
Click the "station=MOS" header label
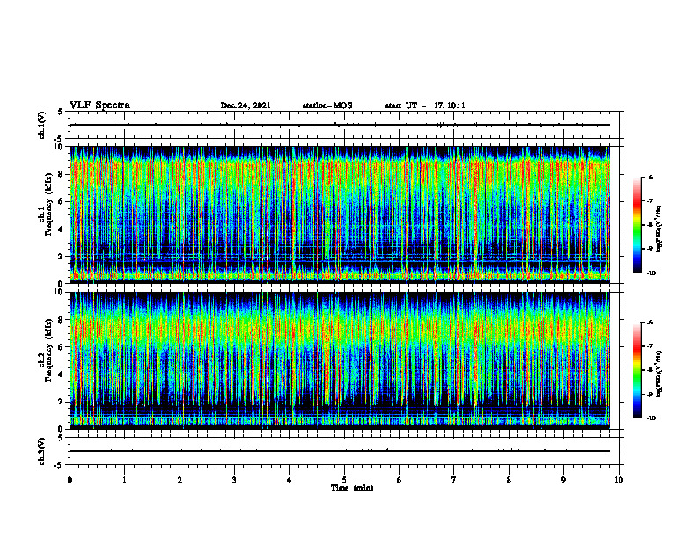click(x=327, y=105)
